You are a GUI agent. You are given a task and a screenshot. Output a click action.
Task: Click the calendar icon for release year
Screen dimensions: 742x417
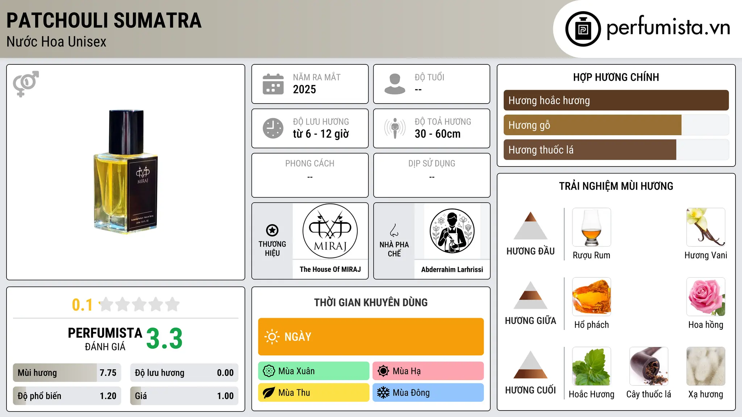click(x=273, y=84)
